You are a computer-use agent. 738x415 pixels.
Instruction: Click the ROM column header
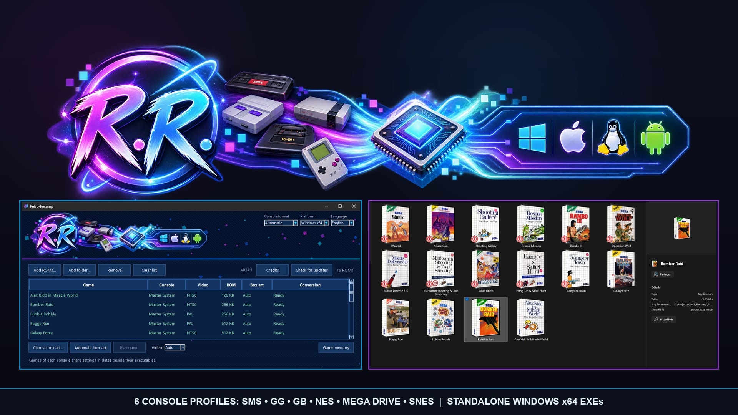(x=231, y=285)
